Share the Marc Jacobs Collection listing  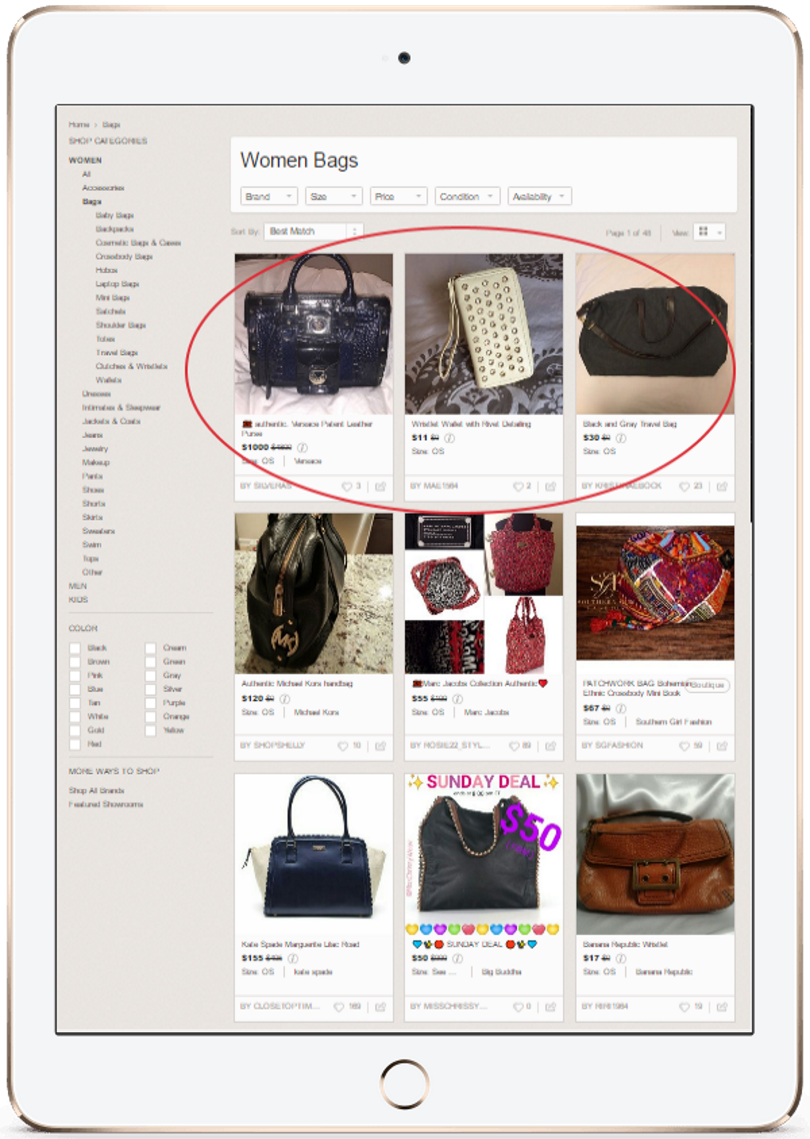tap(551, 746)
